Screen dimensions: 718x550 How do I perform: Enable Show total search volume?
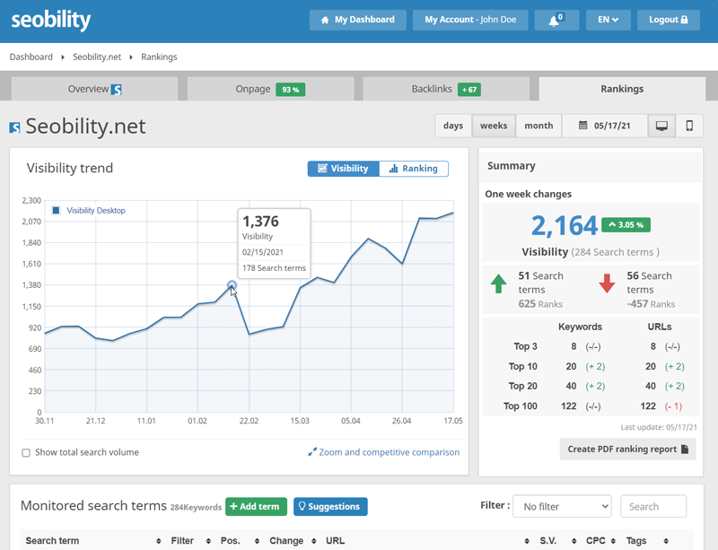point(25,453)
